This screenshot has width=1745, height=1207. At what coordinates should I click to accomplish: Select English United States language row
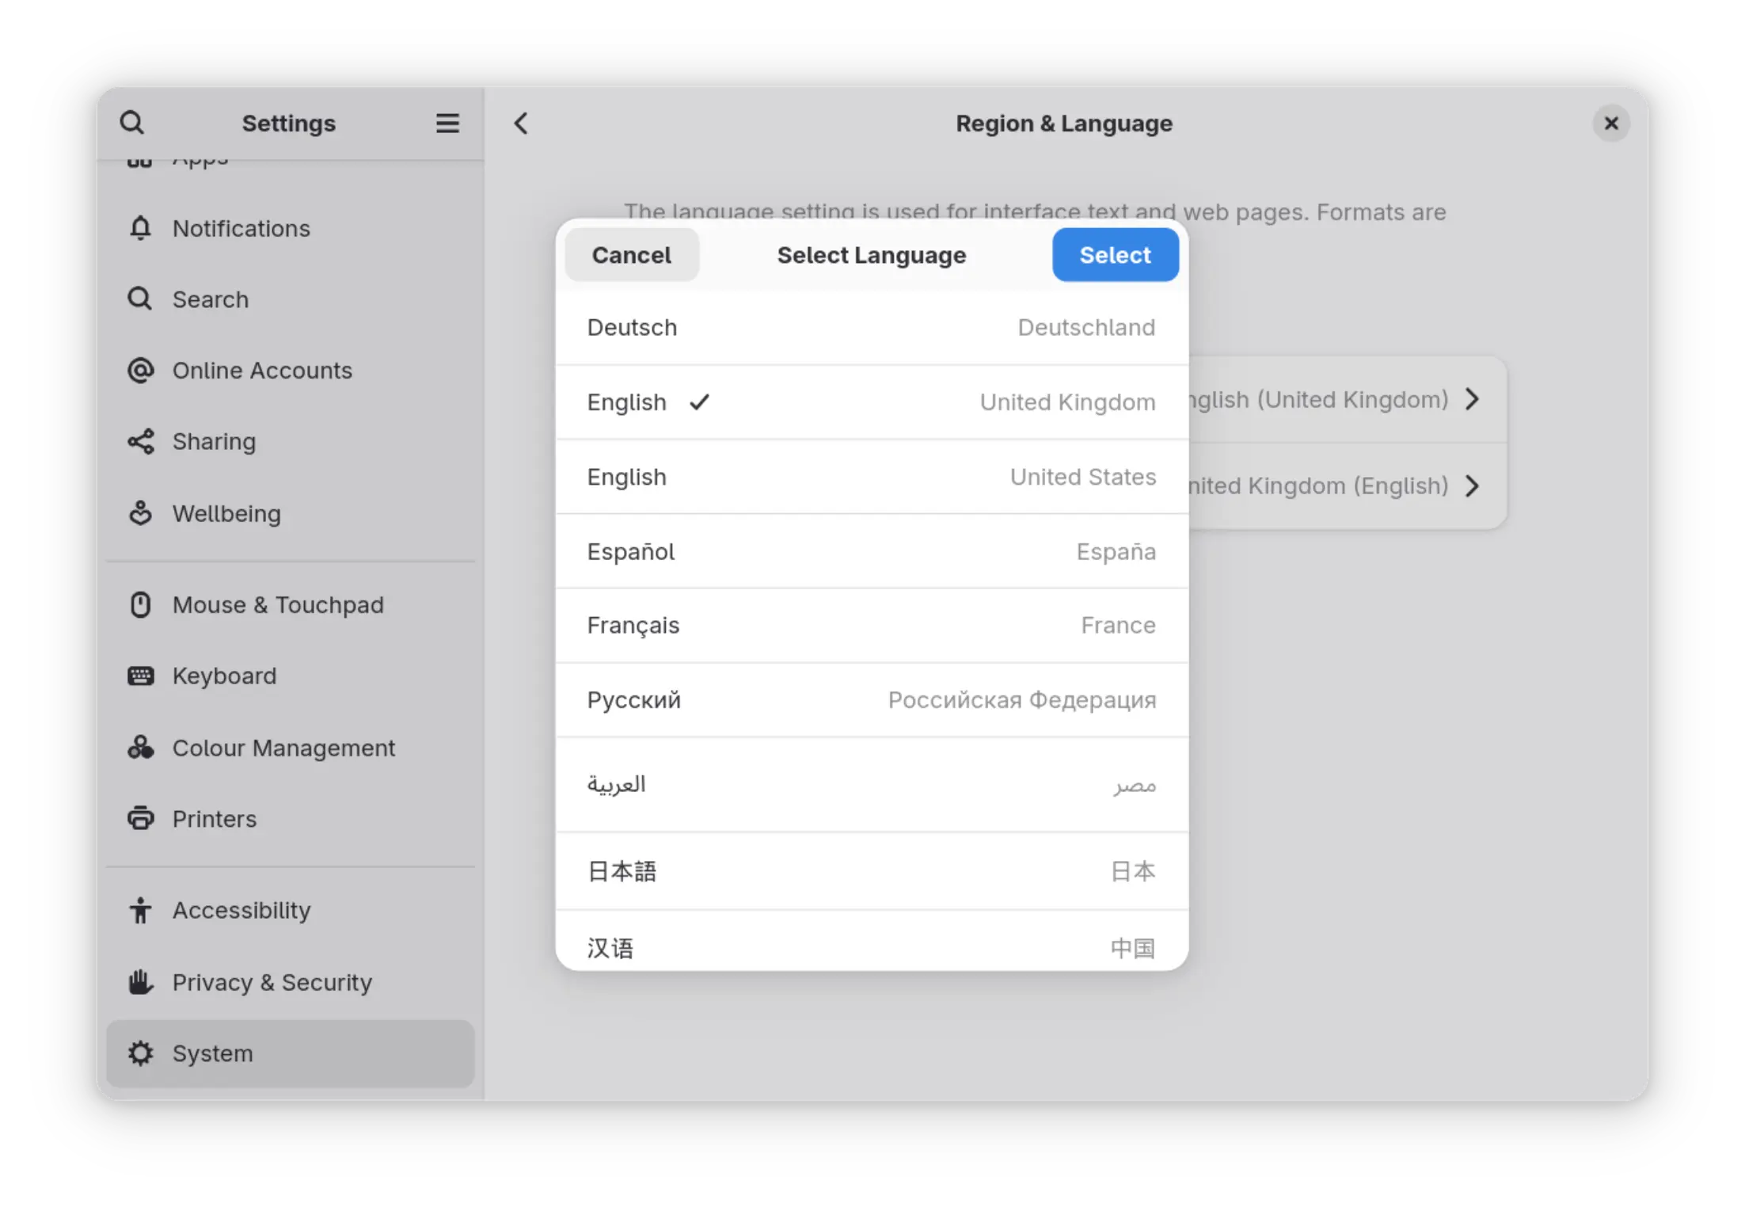(x=871, y=477)
